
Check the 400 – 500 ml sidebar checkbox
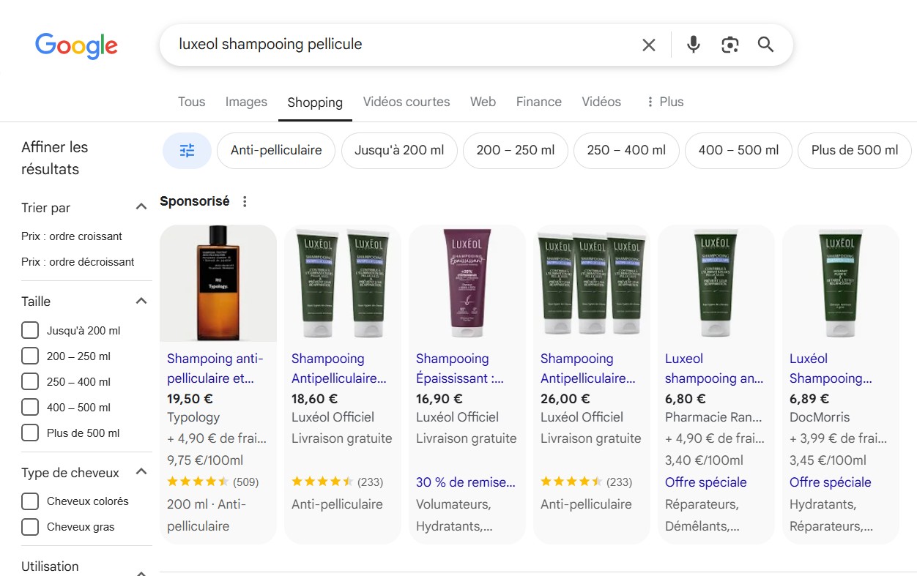30,407
